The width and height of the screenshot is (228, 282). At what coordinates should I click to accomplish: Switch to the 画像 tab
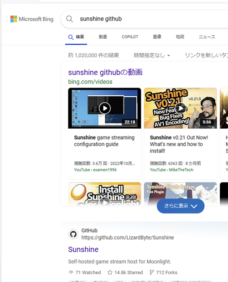tap(157, 37)
